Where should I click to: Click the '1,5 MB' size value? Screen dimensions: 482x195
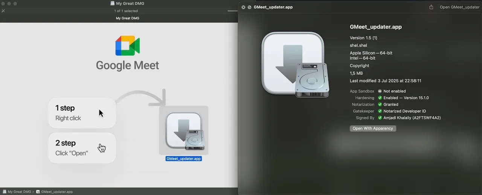[356, 73]
